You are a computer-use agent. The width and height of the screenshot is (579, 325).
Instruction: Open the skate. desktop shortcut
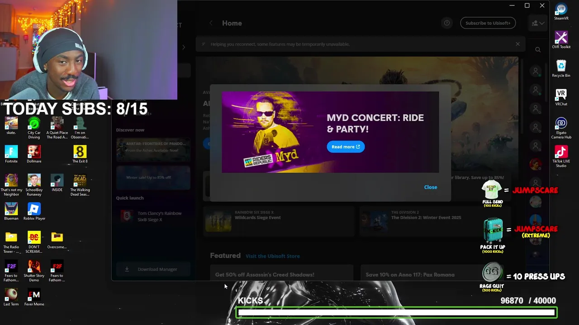tap(11, 126)
